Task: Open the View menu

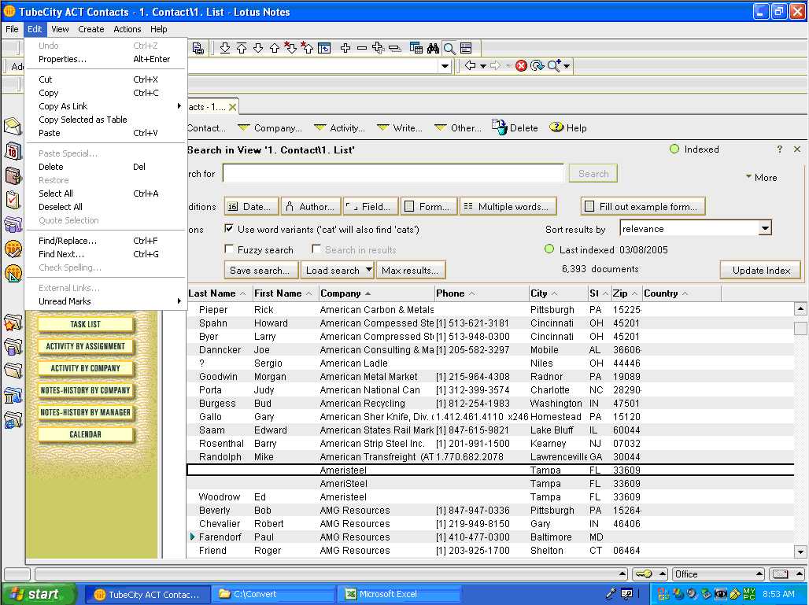Action: click(x=60, y=29)
